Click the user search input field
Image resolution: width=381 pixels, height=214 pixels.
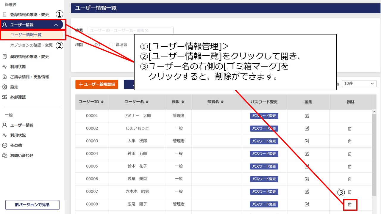(x=130, y=31)
